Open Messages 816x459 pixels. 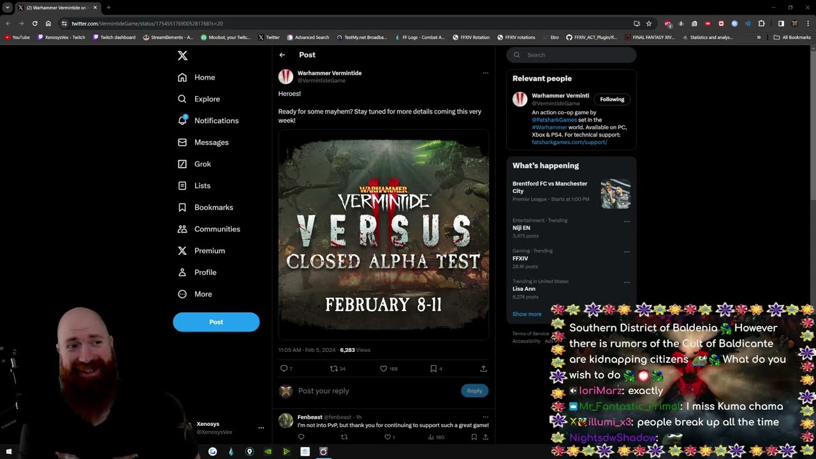[203, 142]
